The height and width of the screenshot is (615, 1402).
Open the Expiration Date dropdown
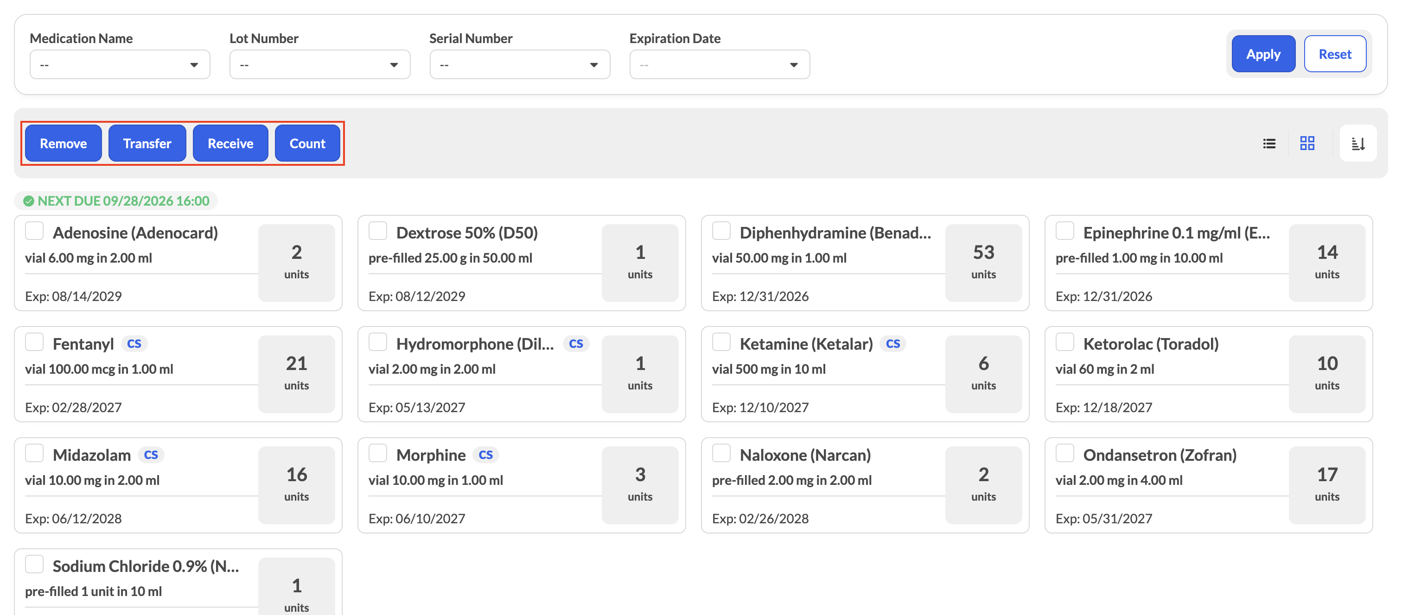coord(720,65)
